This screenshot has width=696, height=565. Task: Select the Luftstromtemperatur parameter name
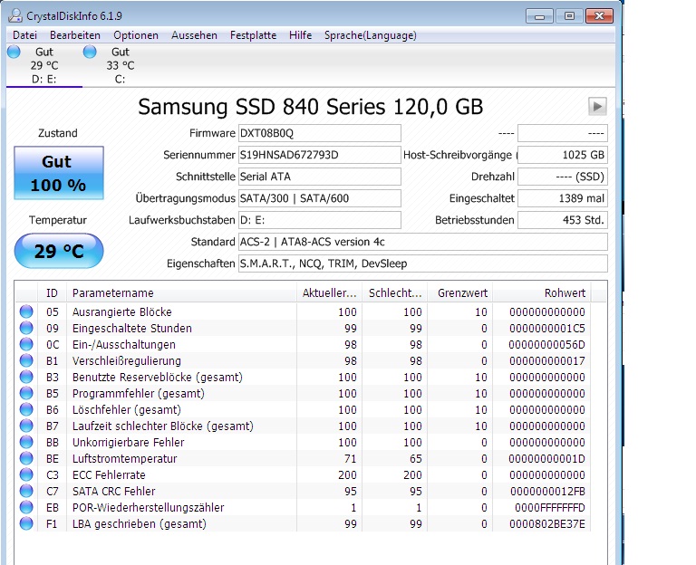click(125, 458)
